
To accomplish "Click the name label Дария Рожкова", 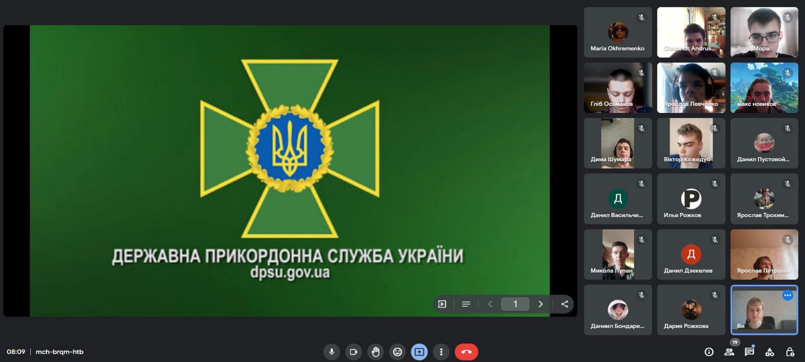I will tap(686, 326).
